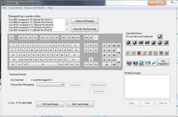Select the globe Web specialty button

[x=161, y=53]
